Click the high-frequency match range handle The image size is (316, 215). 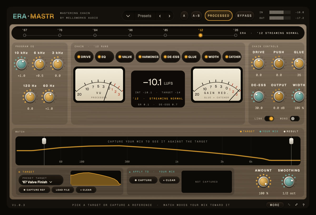click(291, 141)
